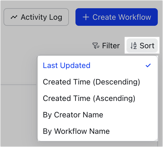Click the 'Activity Log' text label

pyautogui.click(x=41, y=17)
